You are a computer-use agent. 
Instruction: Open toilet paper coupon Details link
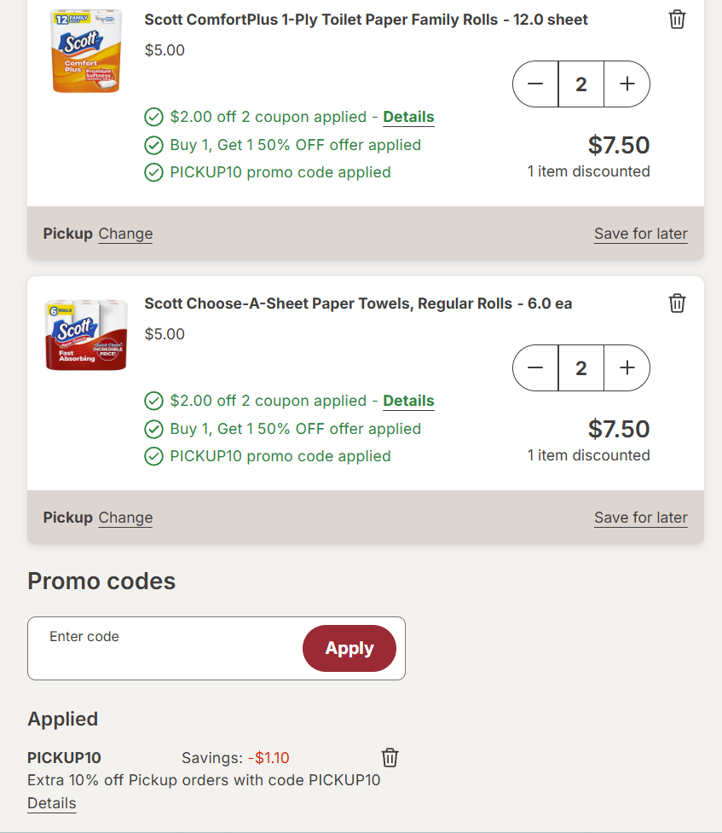click(408, 117)
